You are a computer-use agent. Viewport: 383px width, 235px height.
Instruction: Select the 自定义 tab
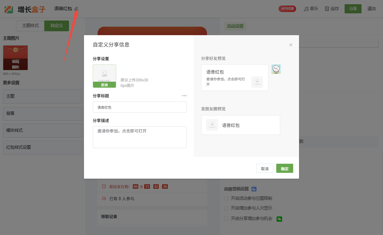tap(56, 26)
